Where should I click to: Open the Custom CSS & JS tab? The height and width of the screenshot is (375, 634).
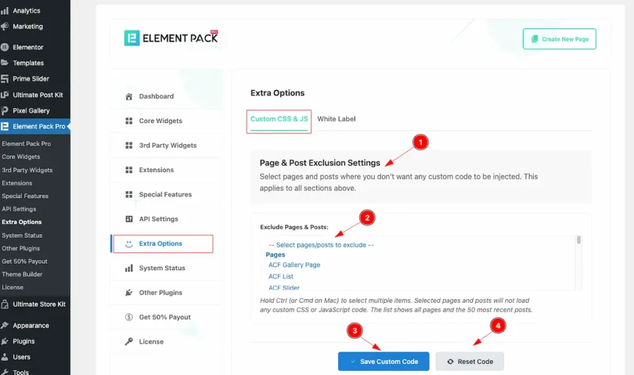[x=279, y=119]
